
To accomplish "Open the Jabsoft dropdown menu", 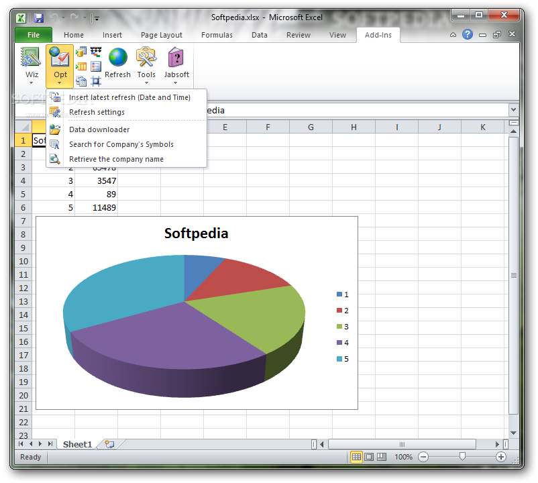I will click(176, 83).
